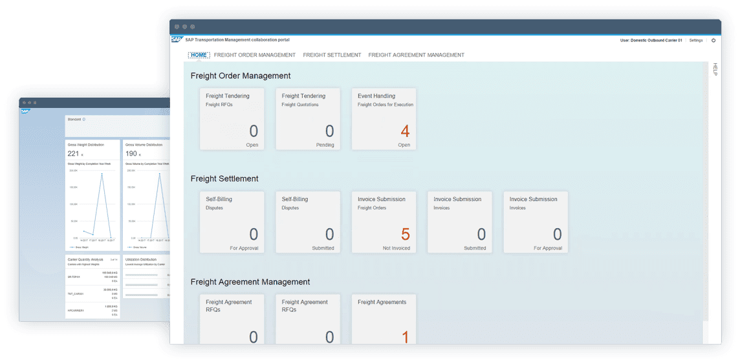Open Event Handling tile with 4 open
The image size is (740, 362).
(384, 119)
